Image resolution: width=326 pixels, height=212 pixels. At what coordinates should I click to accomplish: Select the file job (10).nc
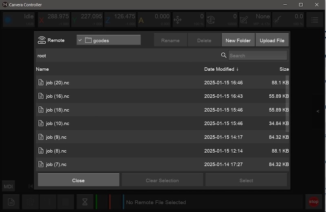(x=162, y=123)
